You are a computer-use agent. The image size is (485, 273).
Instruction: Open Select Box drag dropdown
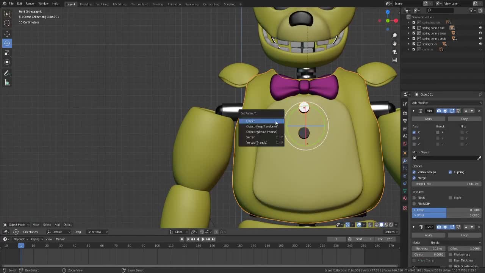tap(97, 232)
